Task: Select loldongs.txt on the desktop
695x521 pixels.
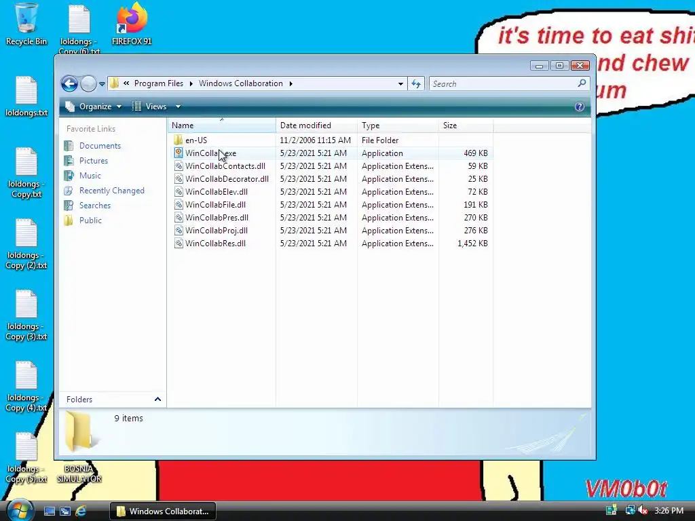Action: 26,96
